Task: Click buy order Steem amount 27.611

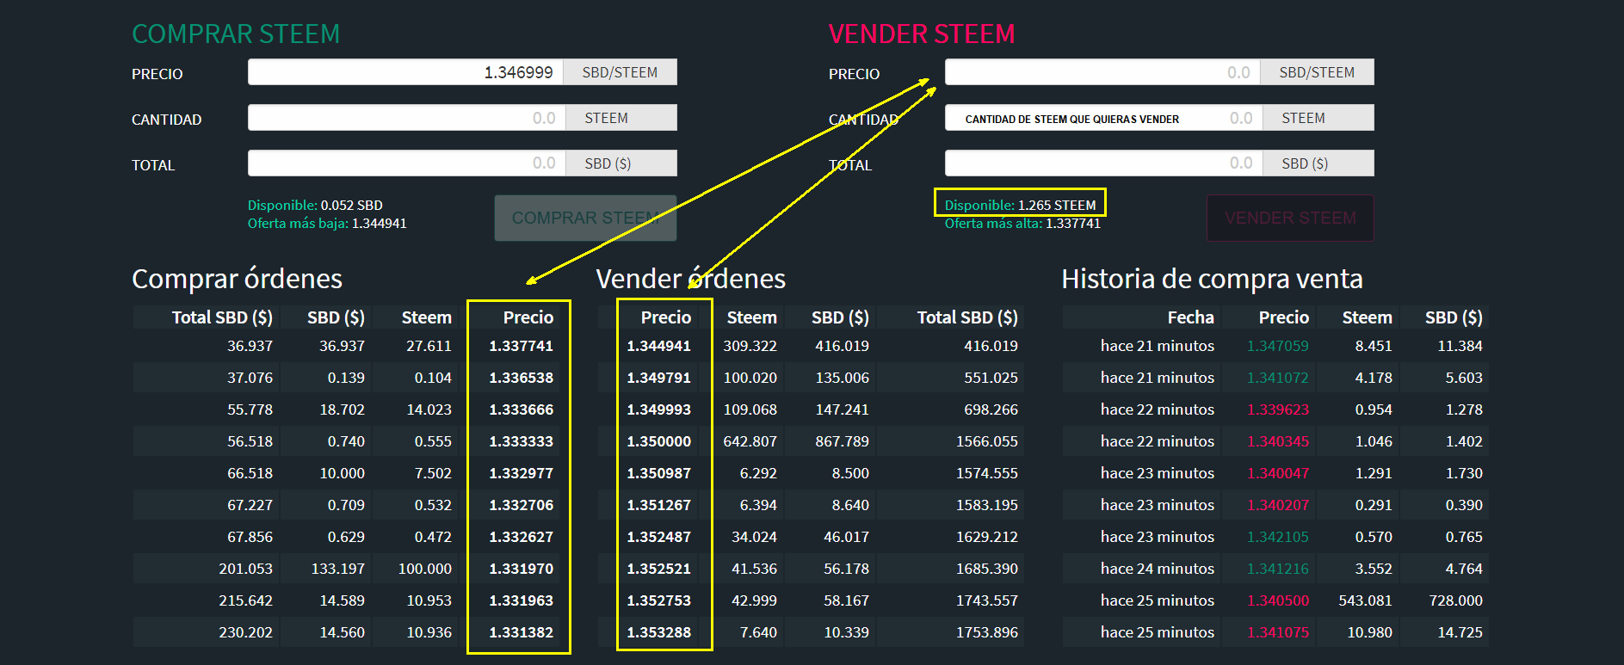Action: click(x=429, y=346)
